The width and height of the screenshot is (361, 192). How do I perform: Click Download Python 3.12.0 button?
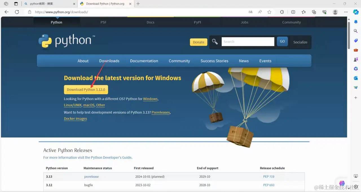(x=86, y=90)
